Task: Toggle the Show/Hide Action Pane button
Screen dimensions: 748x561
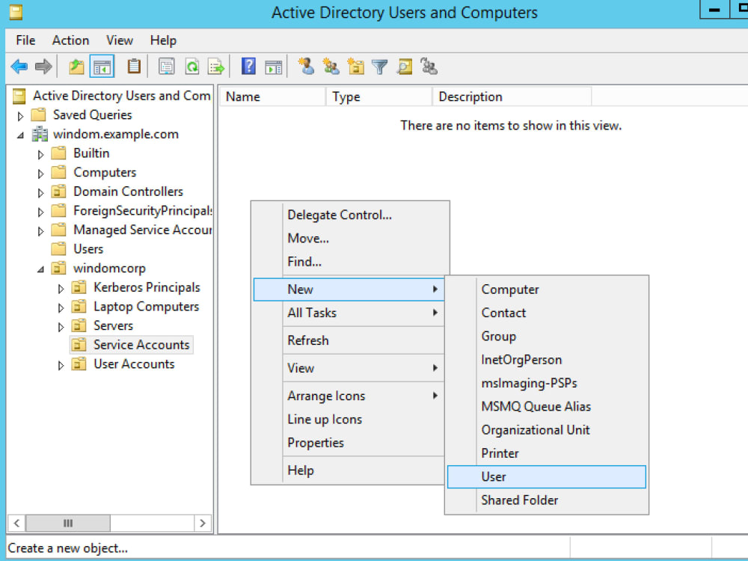Action: [x=275, y=66]
